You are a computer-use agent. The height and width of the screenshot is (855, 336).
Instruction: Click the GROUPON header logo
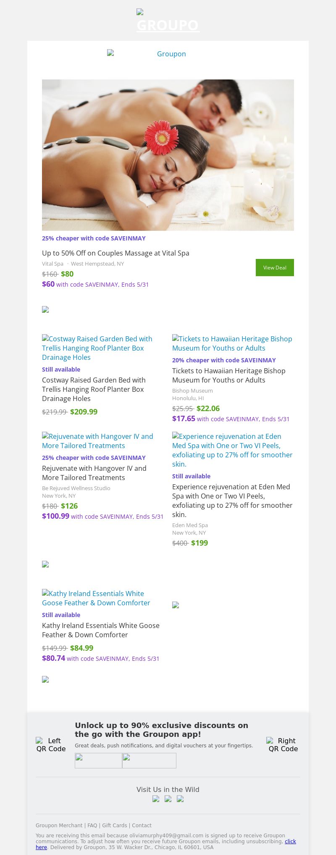tap(168, 21)
